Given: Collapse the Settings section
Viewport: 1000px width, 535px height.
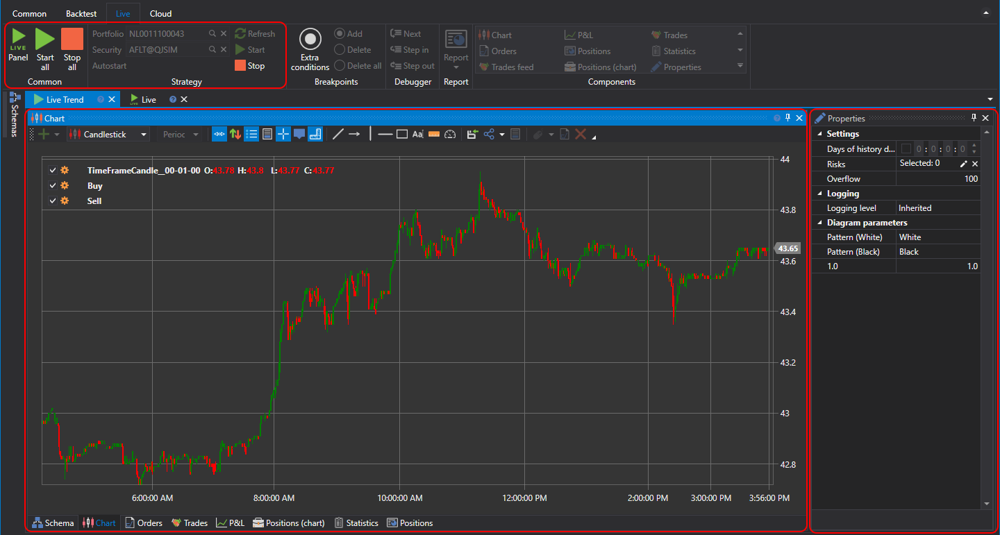Looking at the screenshot, I should tap(819, 134).
